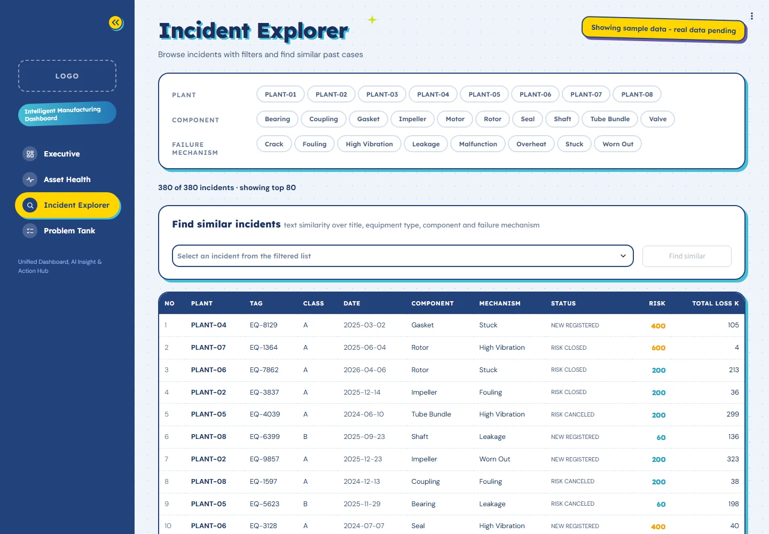Click the EQ-5623 tag cell
Image resolution: width=769 pixels, height=534 pixels.
[264, 504]
